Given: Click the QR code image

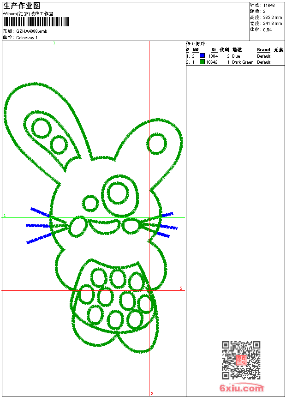Looking at the screenshot, I should pyautogui.click(x=241, y=360).
